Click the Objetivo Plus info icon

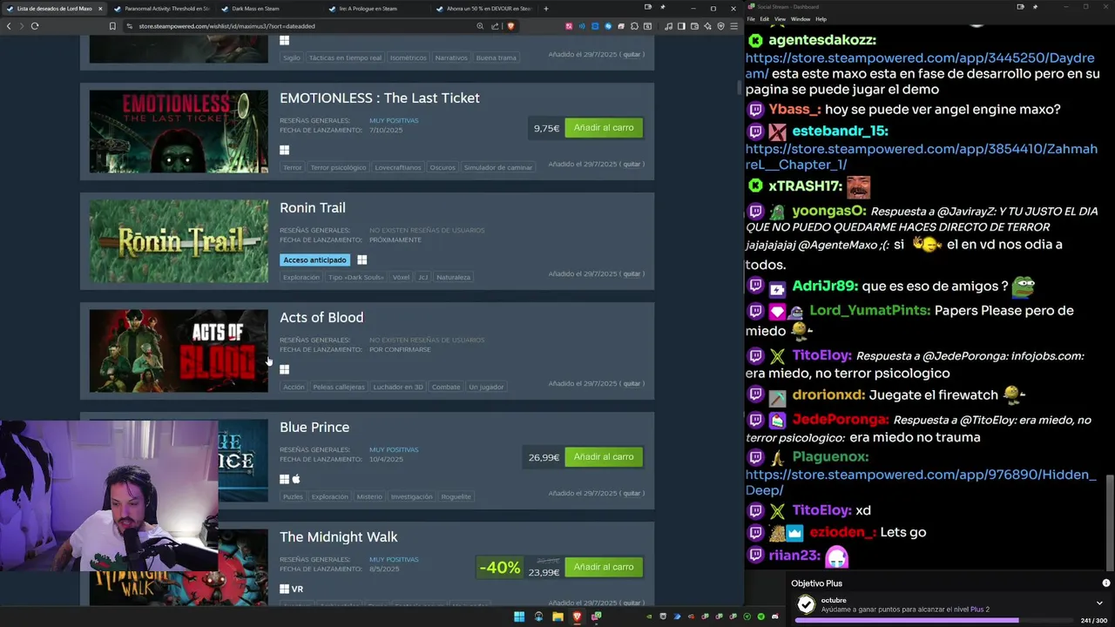tap(1106, 583)
